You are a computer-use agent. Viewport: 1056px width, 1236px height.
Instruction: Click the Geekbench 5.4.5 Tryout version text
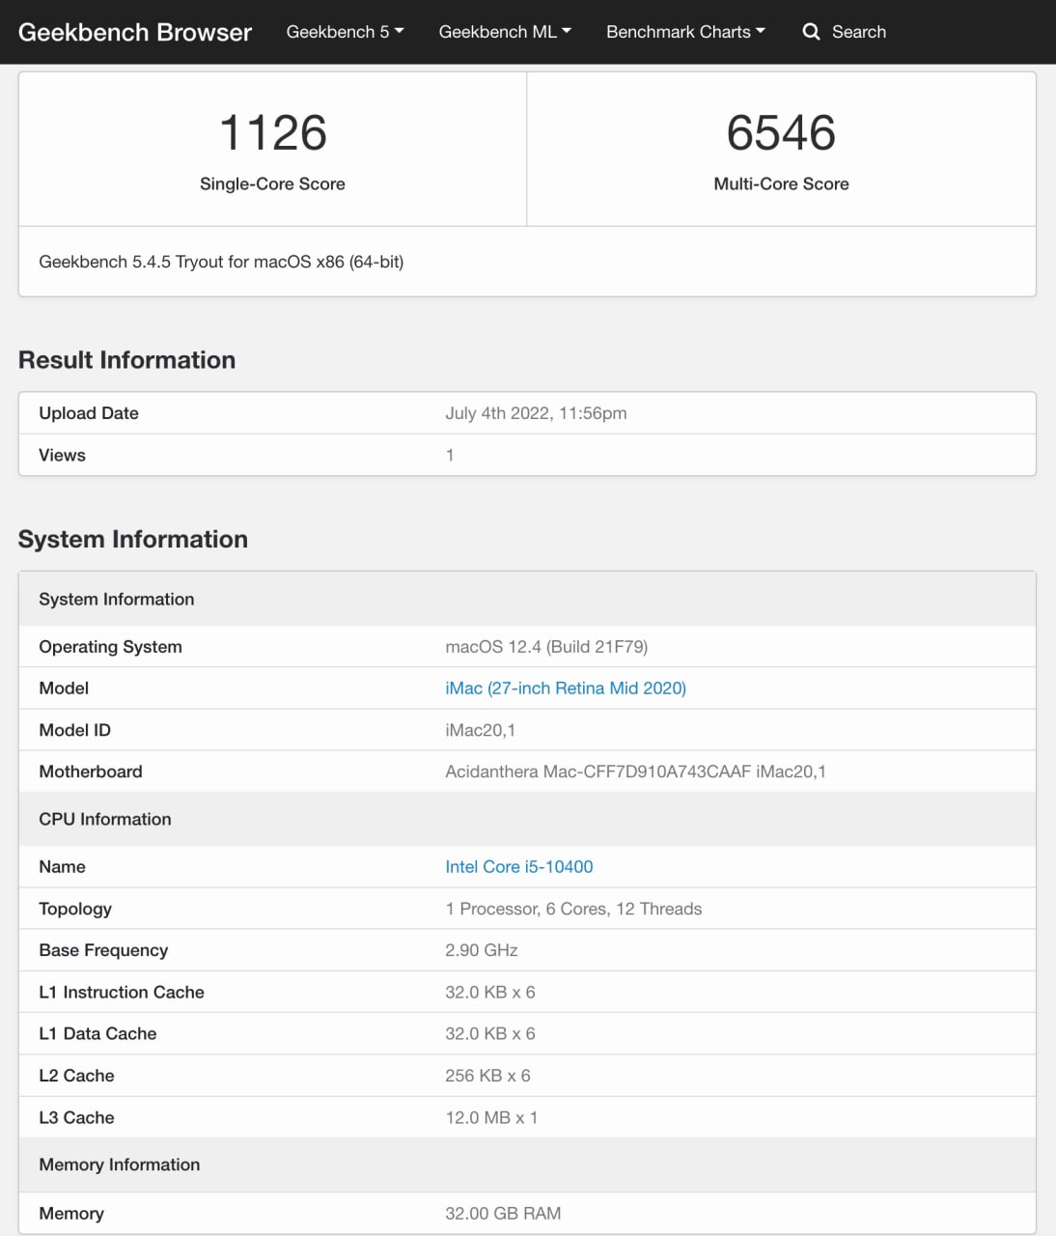pyautogui.click(x=221, y=262)
